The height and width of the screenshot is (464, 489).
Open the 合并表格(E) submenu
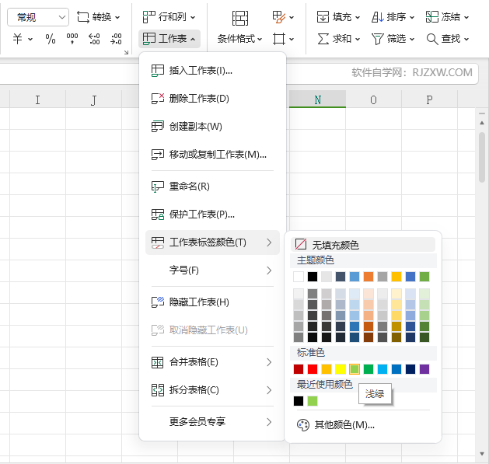(212, 362)
